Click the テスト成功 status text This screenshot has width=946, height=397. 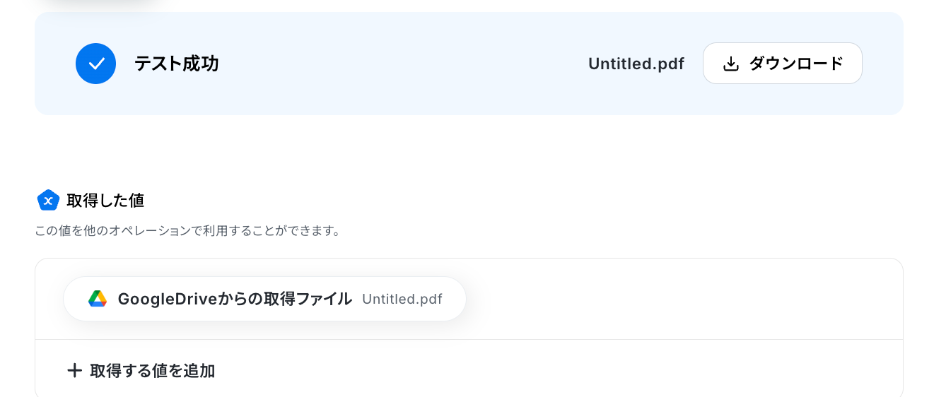pos(177,64)
